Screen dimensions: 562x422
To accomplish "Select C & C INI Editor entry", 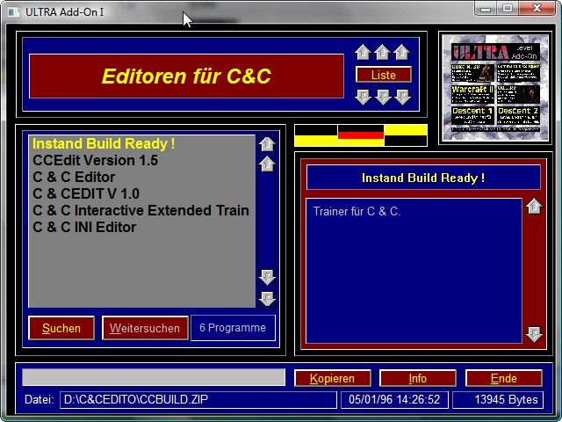I will 84,227.
